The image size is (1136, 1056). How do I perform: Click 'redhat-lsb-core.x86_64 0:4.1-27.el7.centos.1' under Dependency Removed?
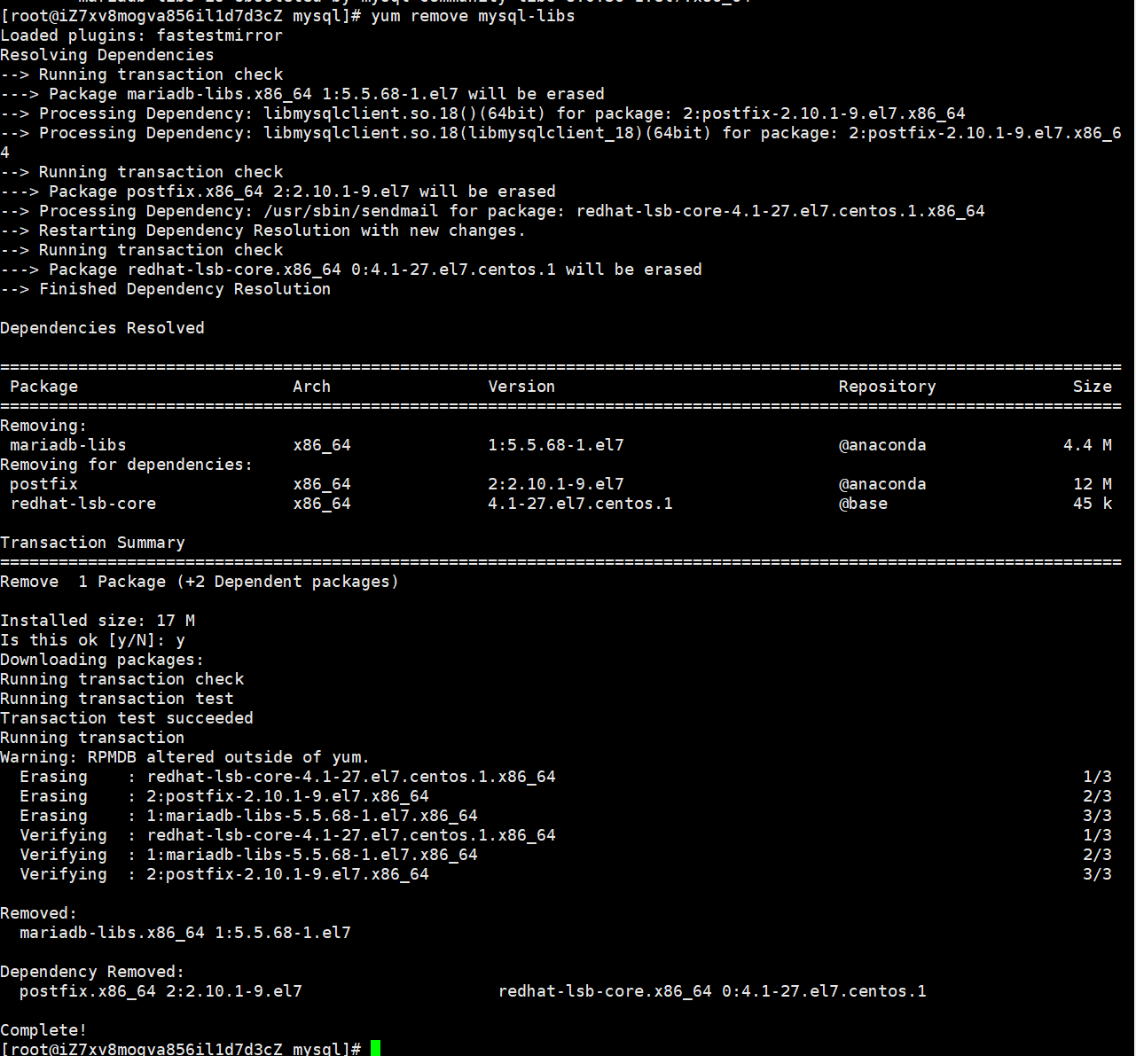pyautogui.click(x=712, y=991)
